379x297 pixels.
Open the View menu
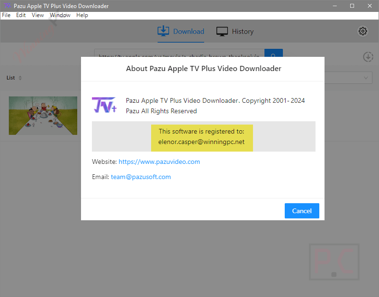pos(38,15)
